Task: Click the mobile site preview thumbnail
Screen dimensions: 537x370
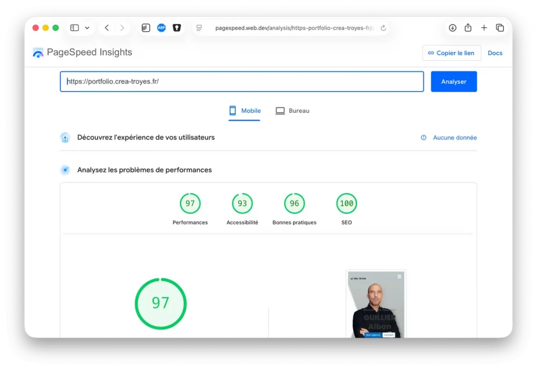Action: (x=375, y=304)
